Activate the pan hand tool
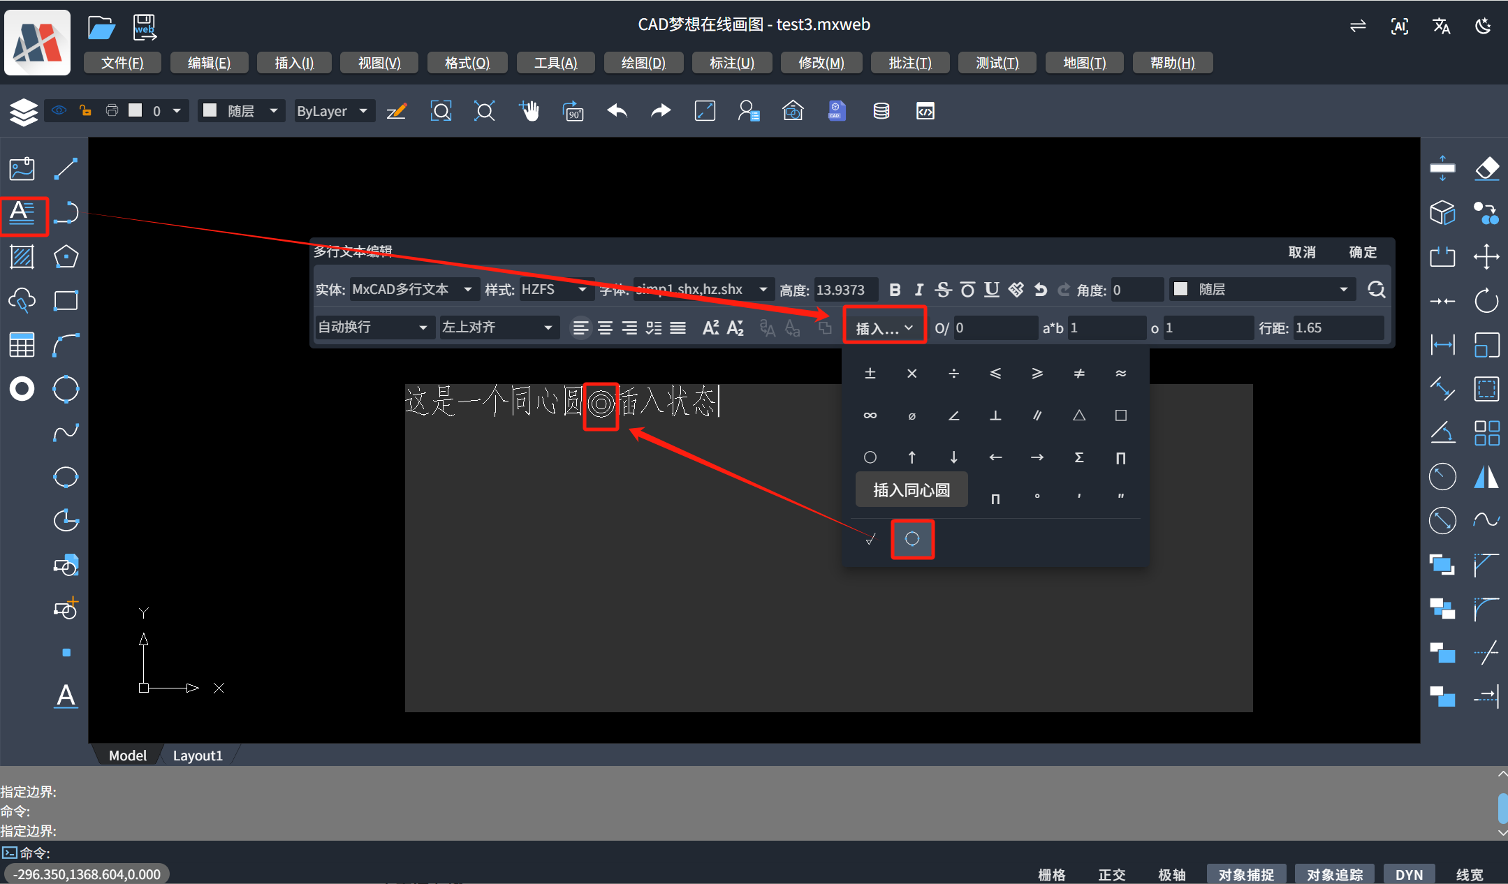This screenshot has height=884, width=1508. tap(529, 110)
